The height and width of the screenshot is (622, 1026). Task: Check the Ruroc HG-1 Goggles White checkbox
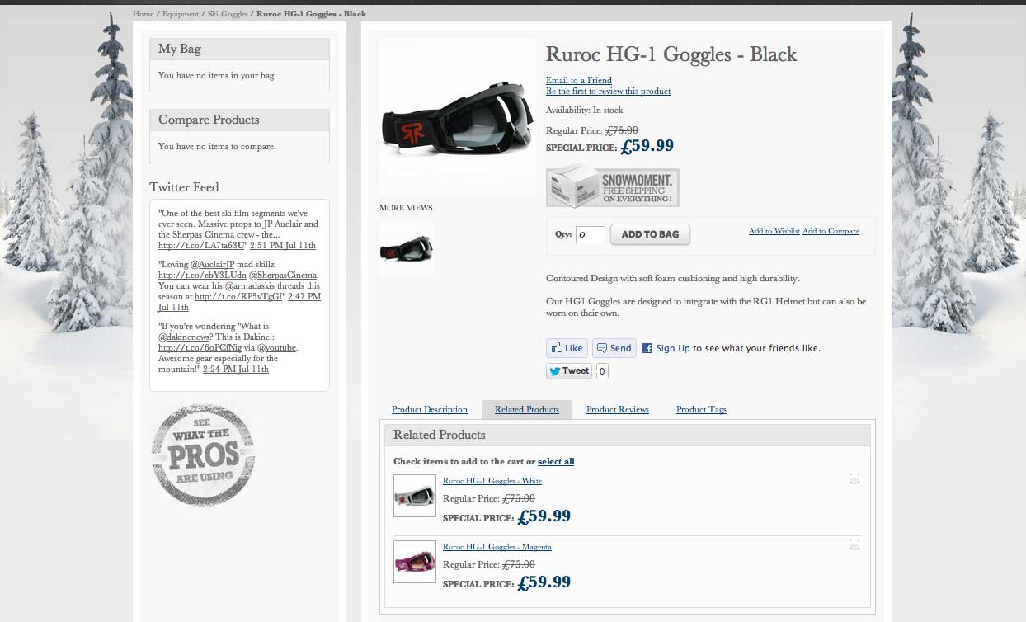(x=854, y=478)
